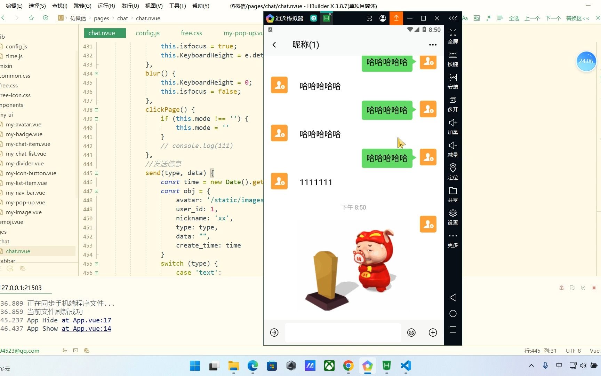This screenshot has width=601, height=376.
Task: Click emulator user account icon
Action: coord(383,18)
